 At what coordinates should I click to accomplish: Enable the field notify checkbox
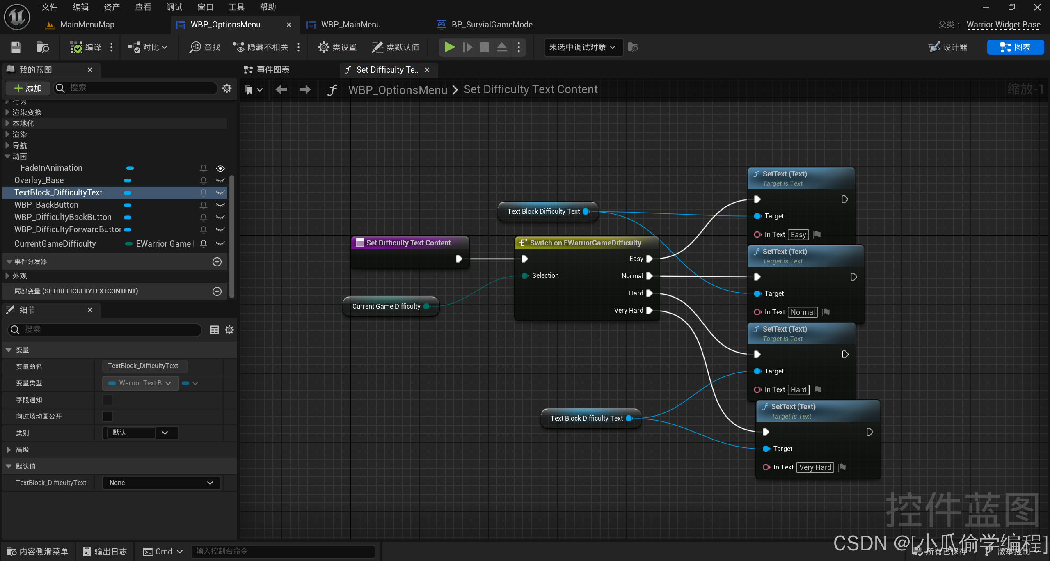[108, 400]
